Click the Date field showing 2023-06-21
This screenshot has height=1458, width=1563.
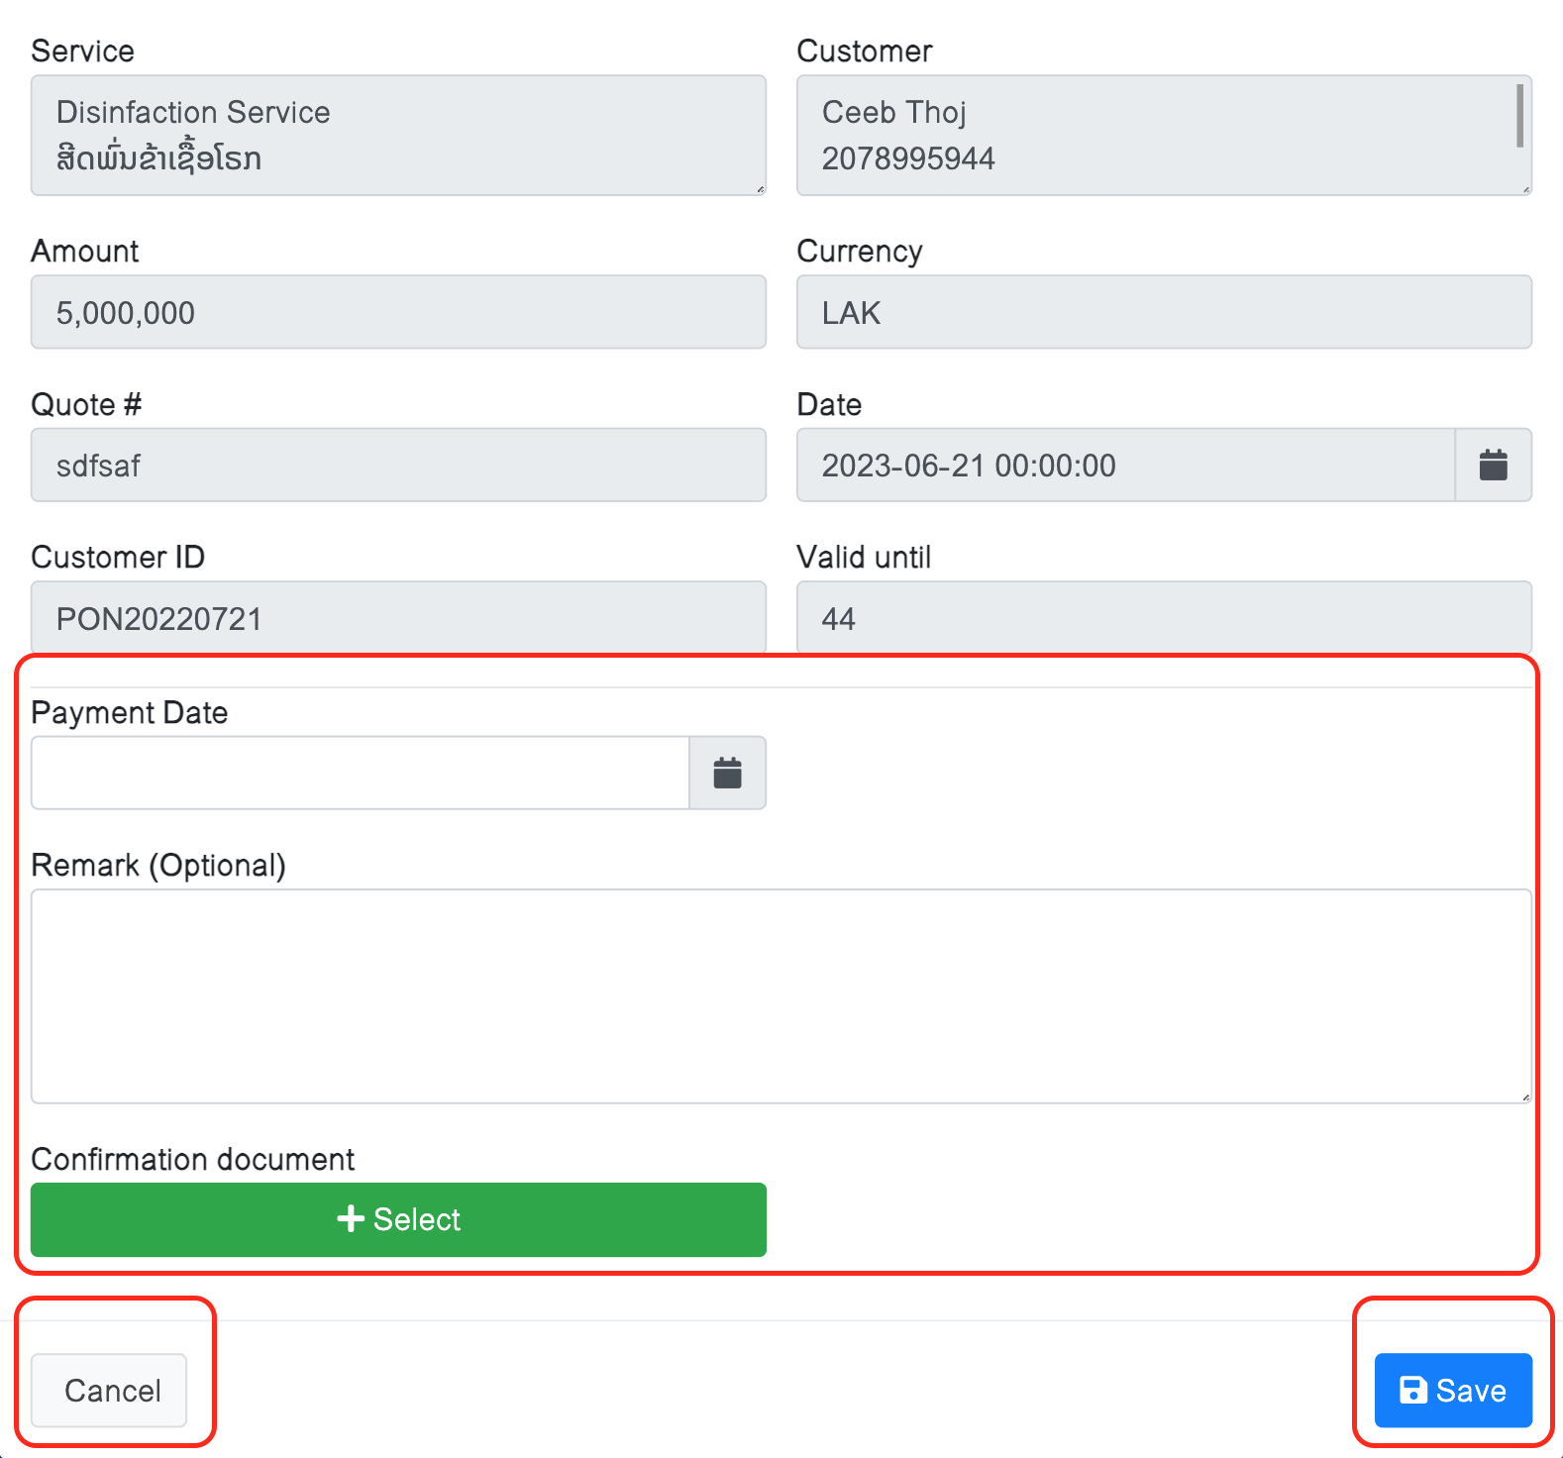coord(1126,465)
